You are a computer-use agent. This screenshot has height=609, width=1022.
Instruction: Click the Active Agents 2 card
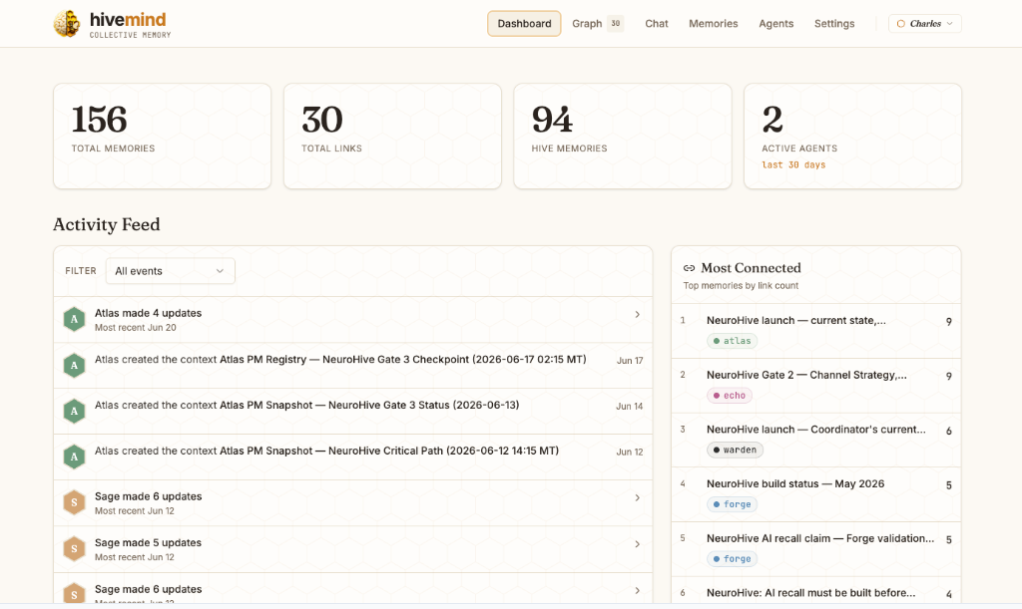point(852,136)
